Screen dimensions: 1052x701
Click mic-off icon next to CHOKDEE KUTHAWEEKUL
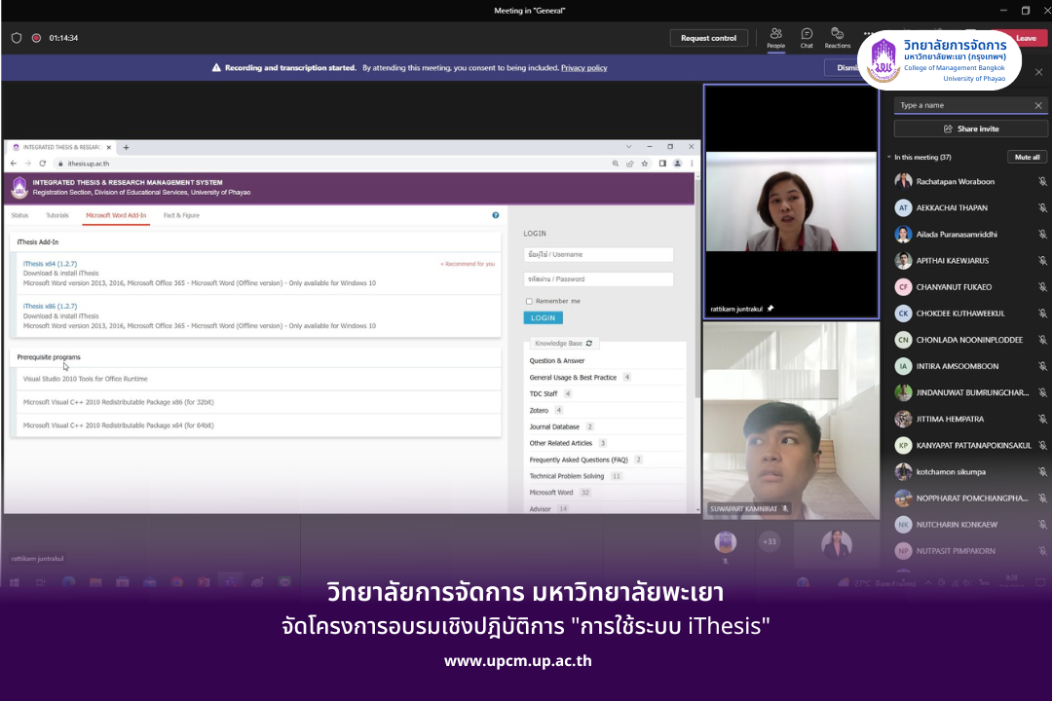(1042, 314)
